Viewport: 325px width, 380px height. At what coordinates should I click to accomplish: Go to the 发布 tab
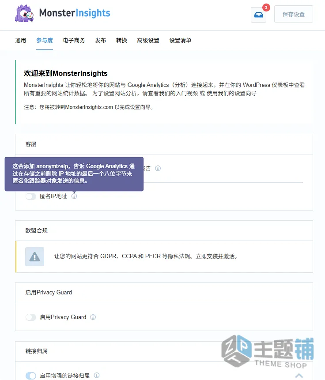click(100, 41)
